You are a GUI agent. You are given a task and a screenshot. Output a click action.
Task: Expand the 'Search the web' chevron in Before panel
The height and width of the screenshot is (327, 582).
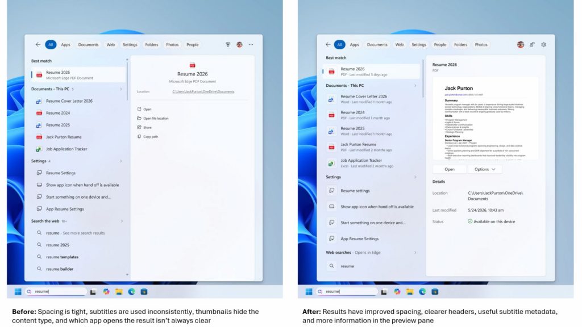tap(122, 221)
